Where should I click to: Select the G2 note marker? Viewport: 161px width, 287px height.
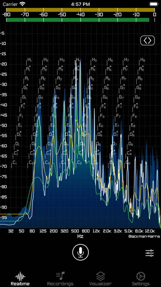(x=41, y=97)
